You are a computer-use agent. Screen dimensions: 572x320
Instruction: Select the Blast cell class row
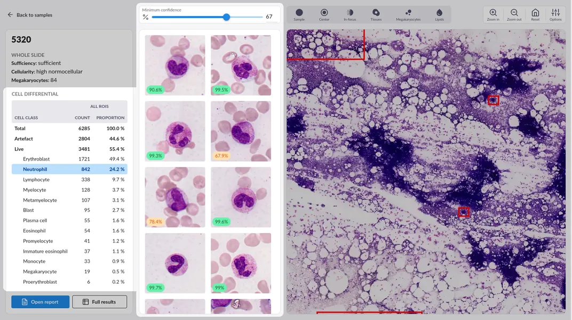point(69,210)
